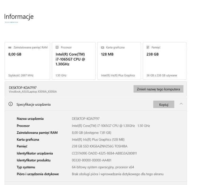Viewport: 211px width, 185px height.
Task: Click the Procesor chip icon
Action: click(57, 47)
